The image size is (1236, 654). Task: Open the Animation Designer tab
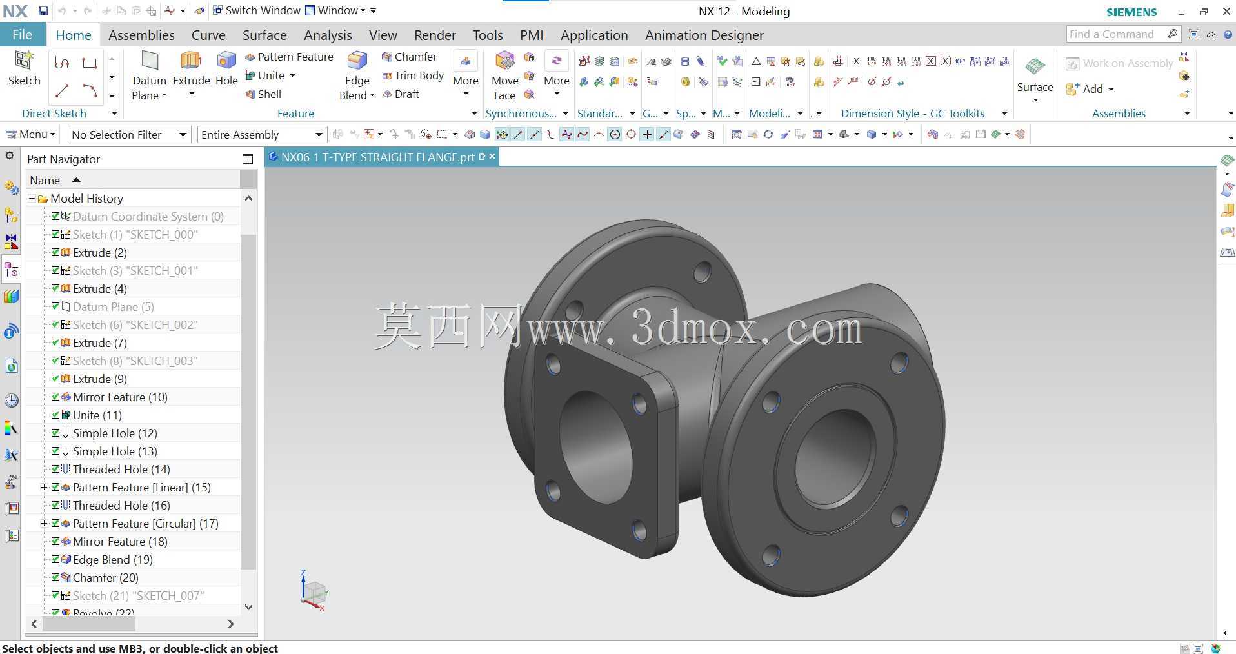click(x=704, y=35)
